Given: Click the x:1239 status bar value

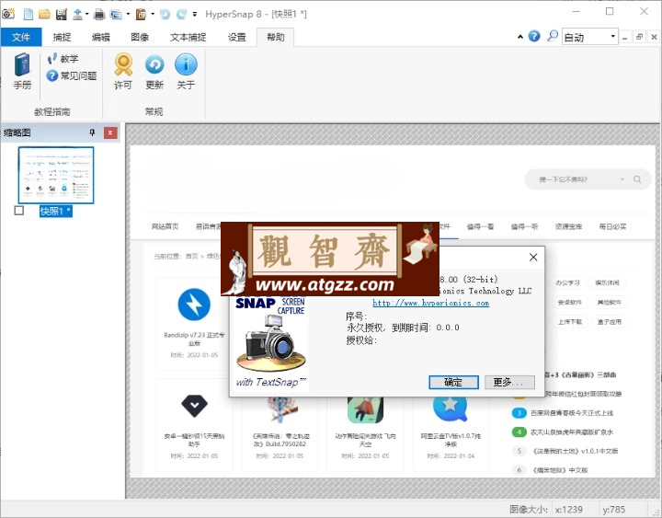Looking at the screenshot, I should pos(569,510).
